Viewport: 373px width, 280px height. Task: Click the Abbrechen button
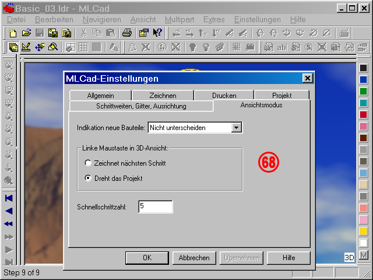[194, 258]
